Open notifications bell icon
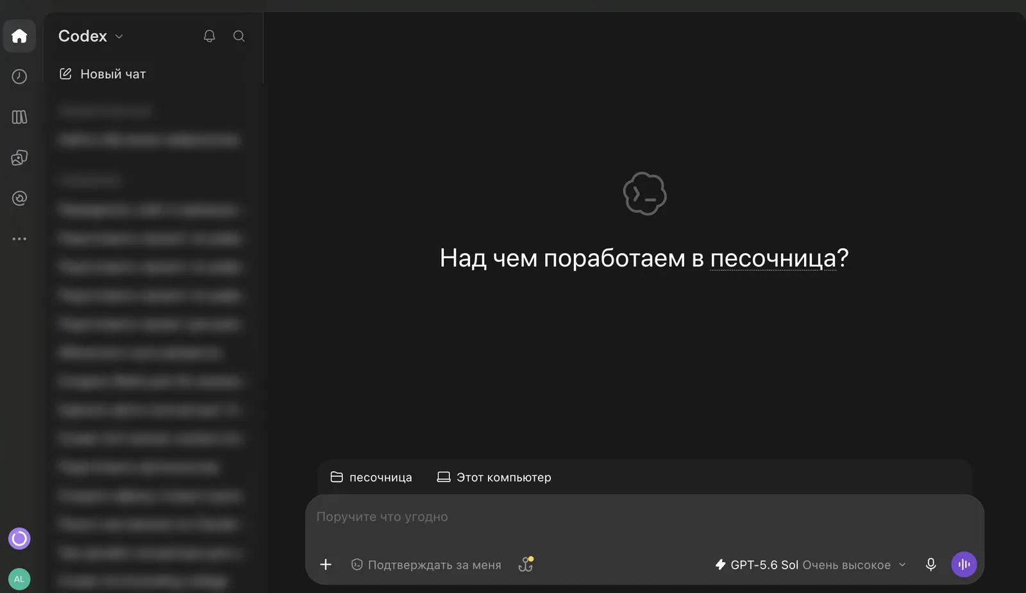Image resolution: width=1026 pixels, height=593 pixels. tap(209, 36)
